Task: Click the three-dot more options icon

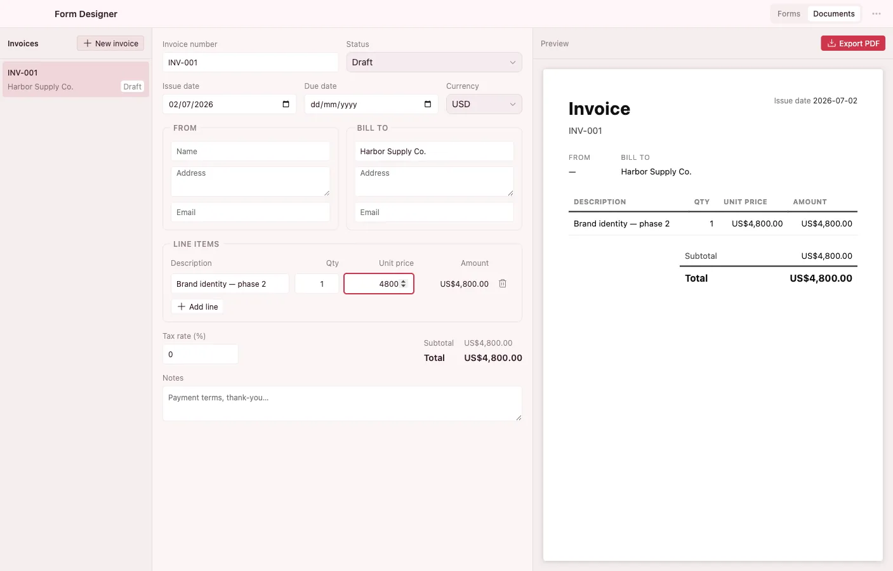Action: coord(876,14)
